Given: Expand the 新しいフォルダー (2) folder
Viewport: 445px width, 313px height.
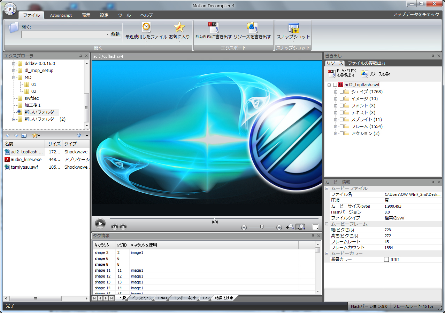Looking at the screenshot, I should 14,119.
